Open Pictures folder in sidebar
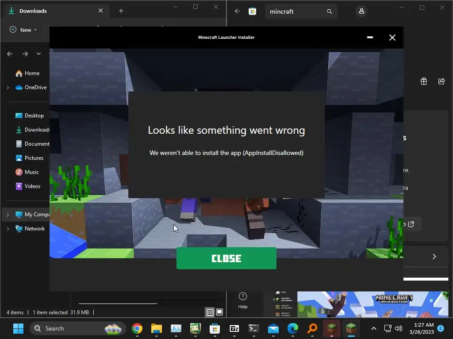The height and width of the screenshot is (339, 453). [30, 158]
